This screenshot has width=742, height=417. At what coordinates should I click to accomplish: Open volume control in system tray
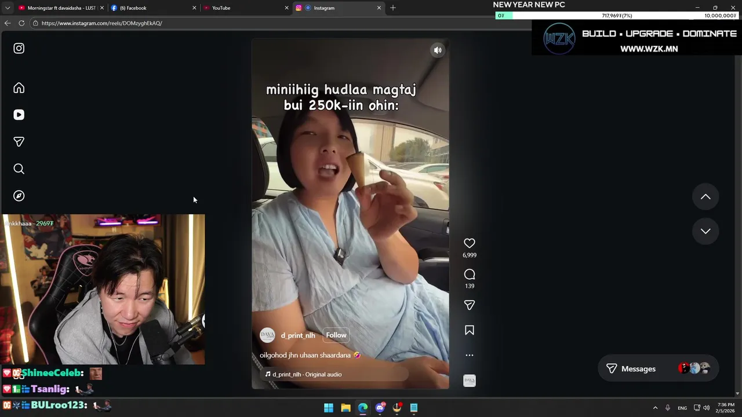pyautogui.click(x=707, y=408)
